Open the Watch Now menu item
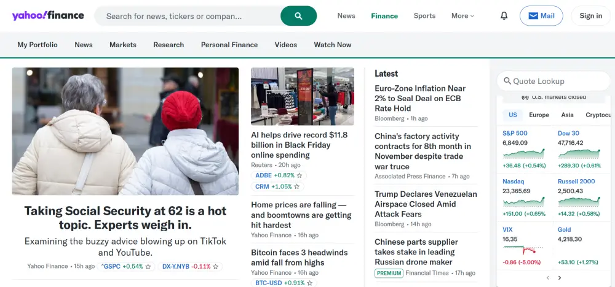Viewport: 615px width, 287px height. [x=333, y=45]
